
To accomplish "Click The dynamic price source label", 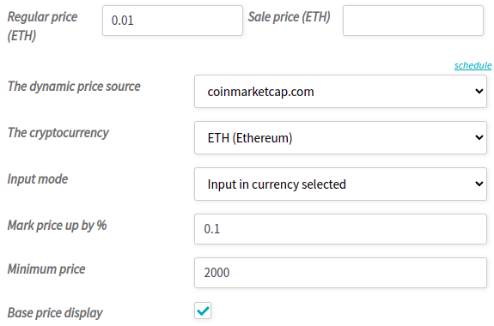I will 74,87.
